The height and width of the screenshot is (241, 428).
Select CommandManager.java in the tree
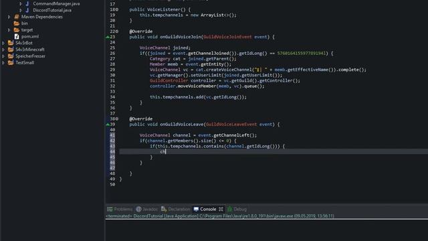(56, 3)
